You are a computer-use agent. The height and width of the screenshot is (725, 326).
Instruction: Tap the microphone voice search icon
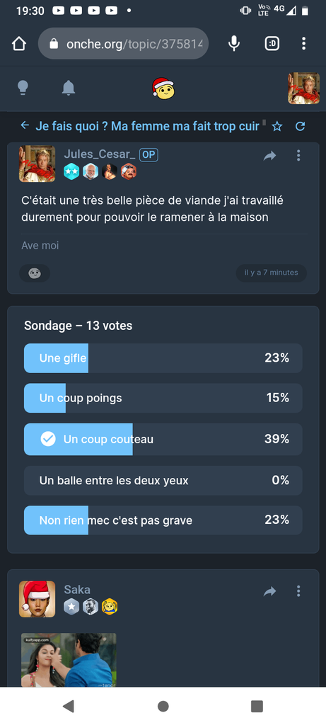click(x=234, y=43)
